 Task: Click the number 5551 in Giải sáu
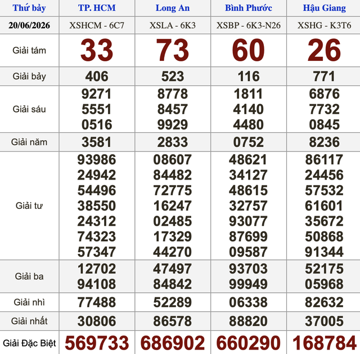(97, 109)
